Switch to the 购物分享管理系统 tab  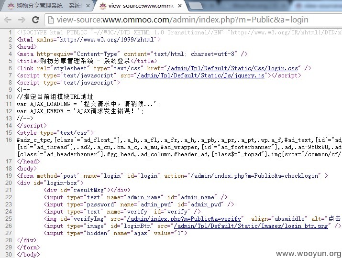point(47,6)
